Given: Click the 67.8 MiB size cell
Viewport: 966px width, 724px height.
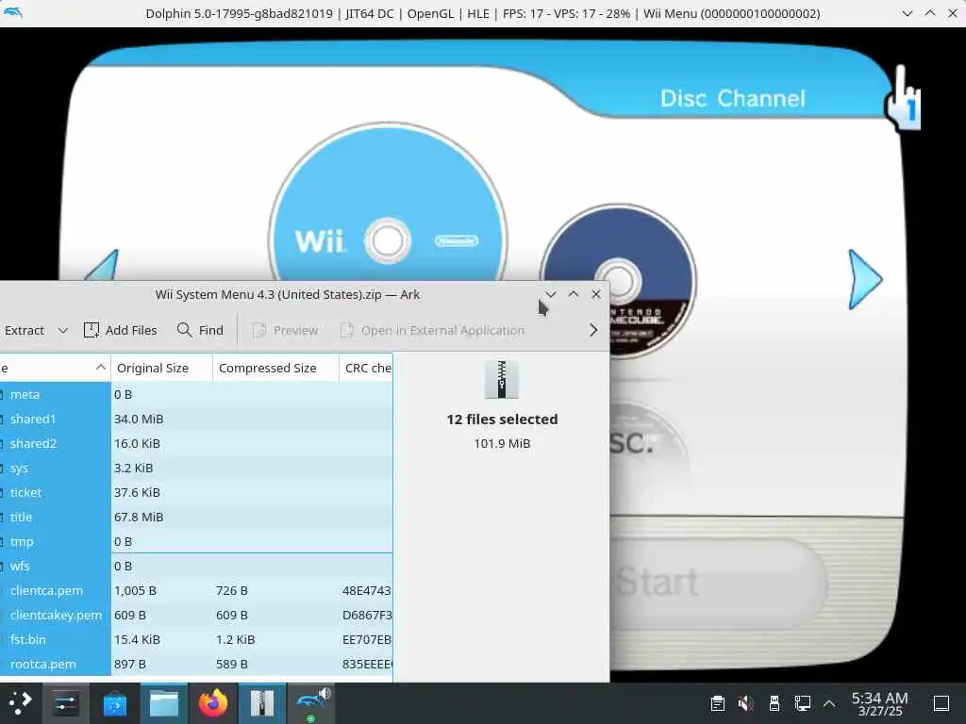Looking at the screenshot, I should [x=139, y=518].
